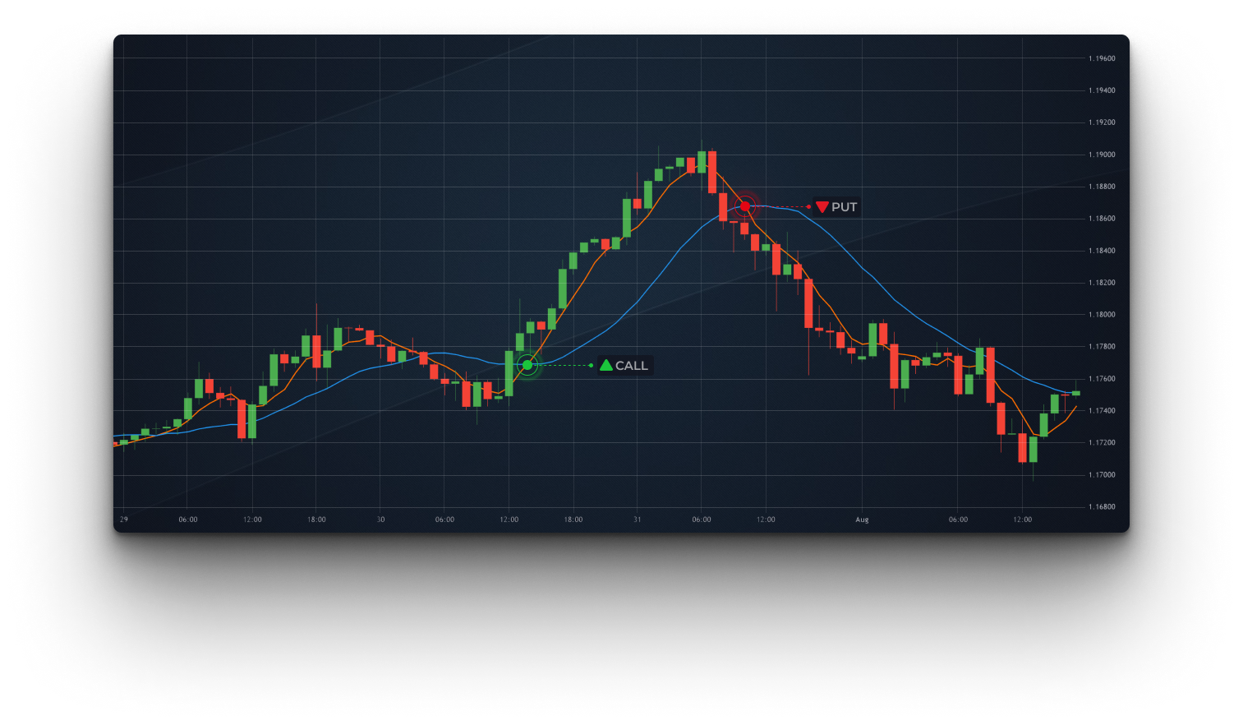
Task: Select the 30 date label on time axis
Action: coord(380,520)
